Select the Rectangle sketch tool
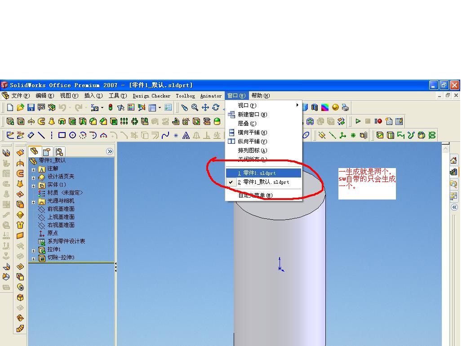Screen dimensions: 462x346 click(62, 135)
